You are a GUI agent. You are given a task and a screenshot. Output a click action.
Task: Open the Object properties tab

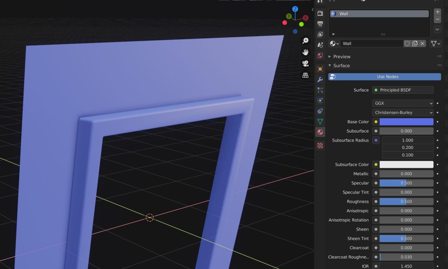point(320,69)
